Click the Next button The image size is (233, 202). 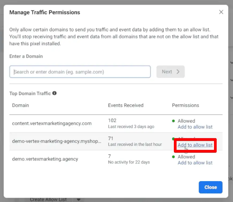pos(170,72)
